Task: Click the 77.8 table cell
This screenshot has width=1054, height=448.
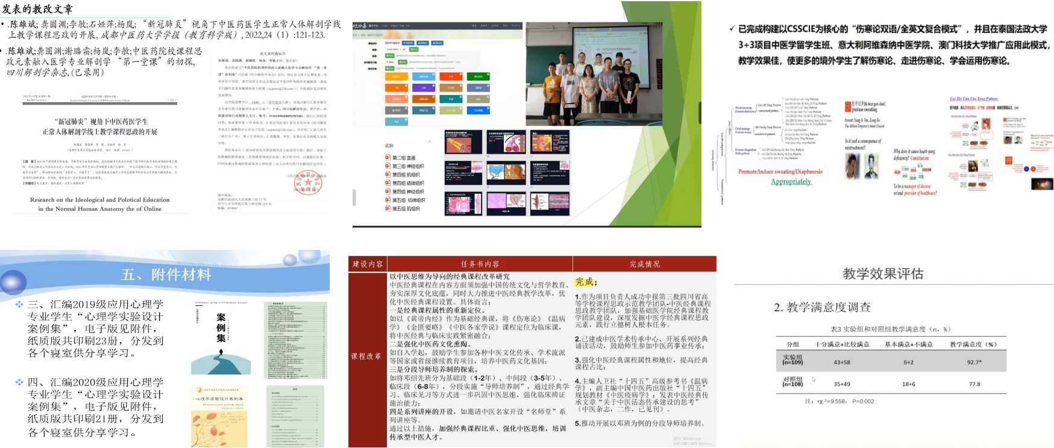Action: tap(974, 384)
